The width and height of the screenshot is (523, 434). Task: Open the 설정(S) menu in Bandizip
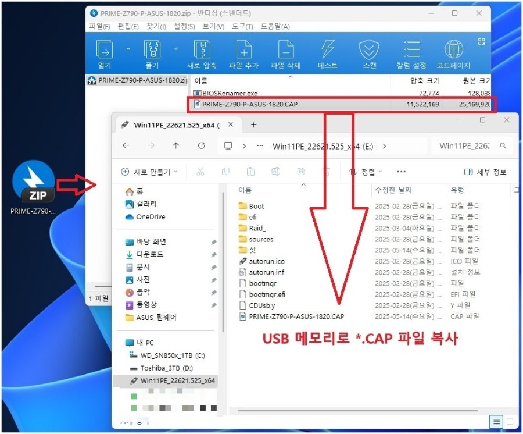(x=184, y=26)
